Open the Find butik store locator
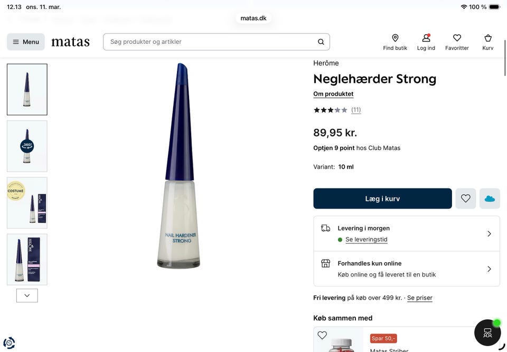 pyautogui.click(x=395, y=42)
